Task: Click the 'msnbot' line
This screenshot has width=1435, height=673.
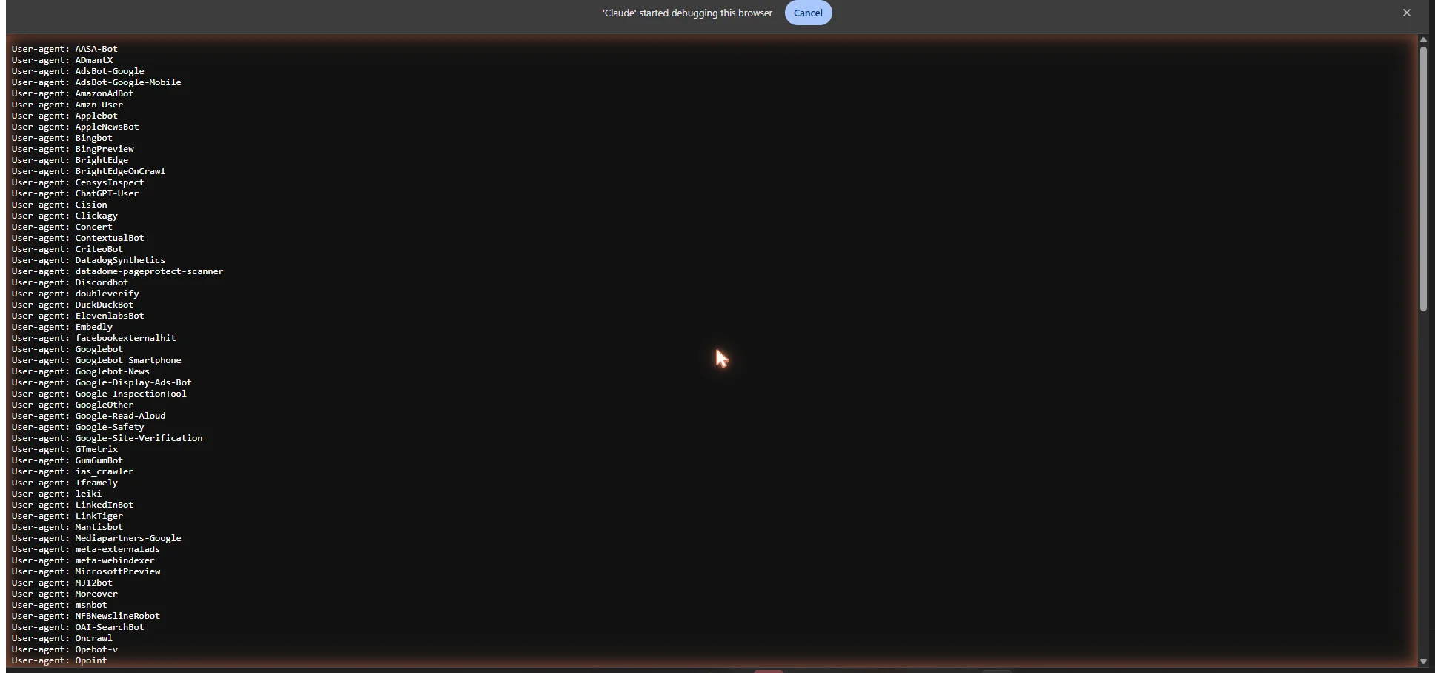Action: pyautogui.click(x=59, y=605)
